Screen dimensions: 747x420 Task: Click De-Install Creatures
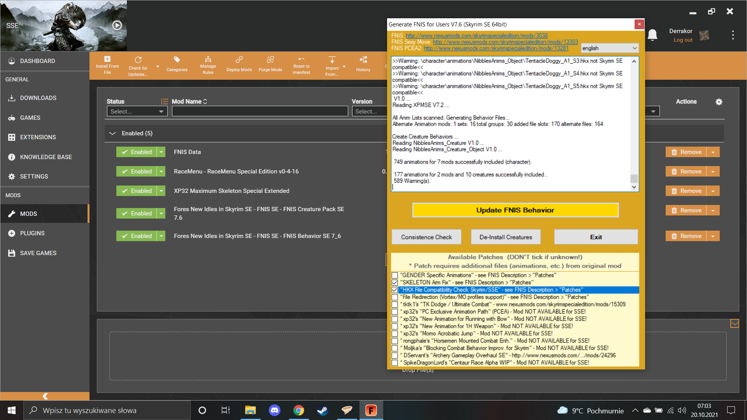coord(506,237)
